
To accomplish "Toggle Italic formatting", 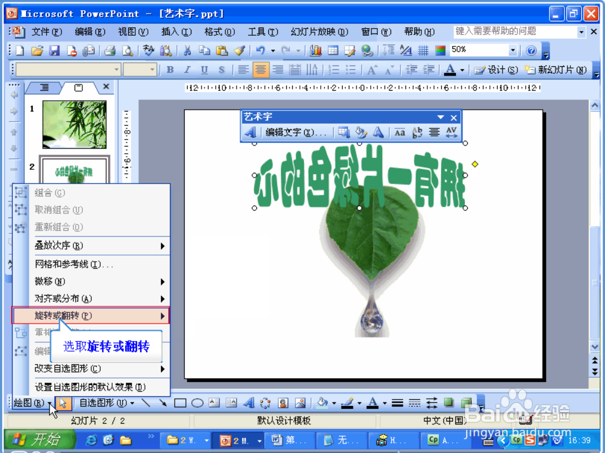I will (188, 70).
